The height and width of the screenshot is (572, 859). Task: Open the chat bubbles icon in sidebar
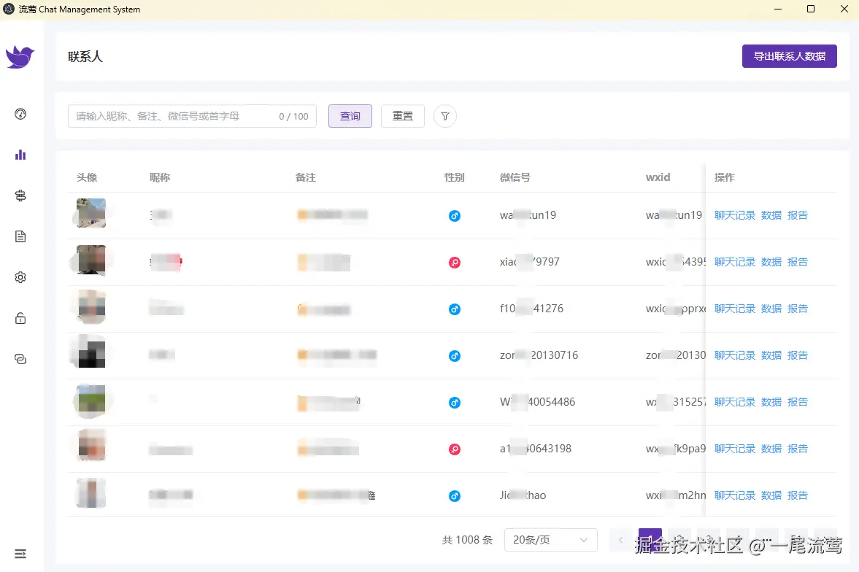tap(20, 360)
